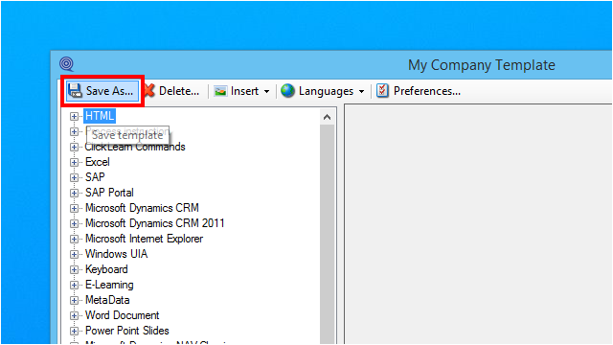The height and width of the screenshot is (345, 613).
Task: Select the Keyboard tree item
Action: [106, 269]
